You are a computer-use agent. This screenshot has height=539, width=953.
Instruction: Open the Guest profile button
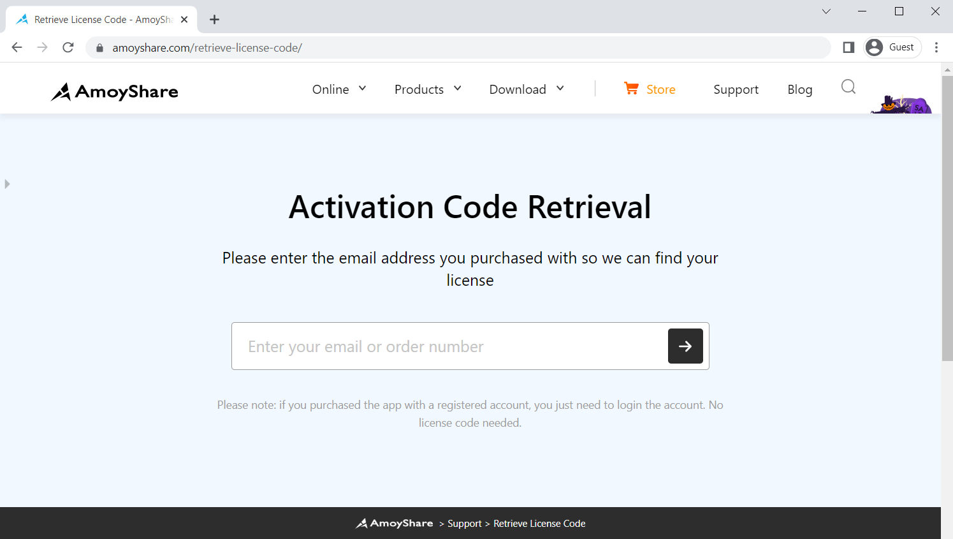tap(892, 47)
